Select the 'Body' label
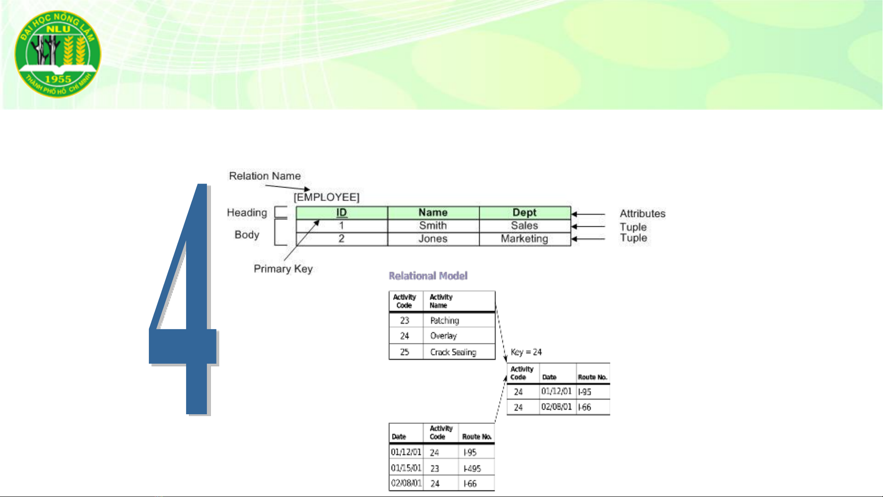 [247, 234]
